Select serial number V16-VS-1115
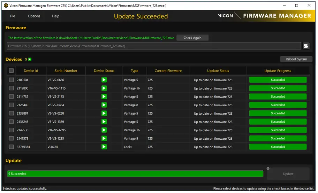The image size is (318, 193). click(56, 88)
